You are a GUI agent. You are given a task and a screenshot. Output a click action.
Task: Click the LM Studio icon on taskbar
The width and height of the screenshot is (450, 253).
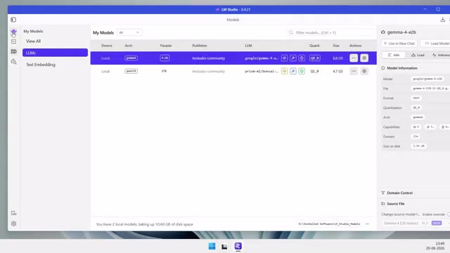(x=238, y=246)
